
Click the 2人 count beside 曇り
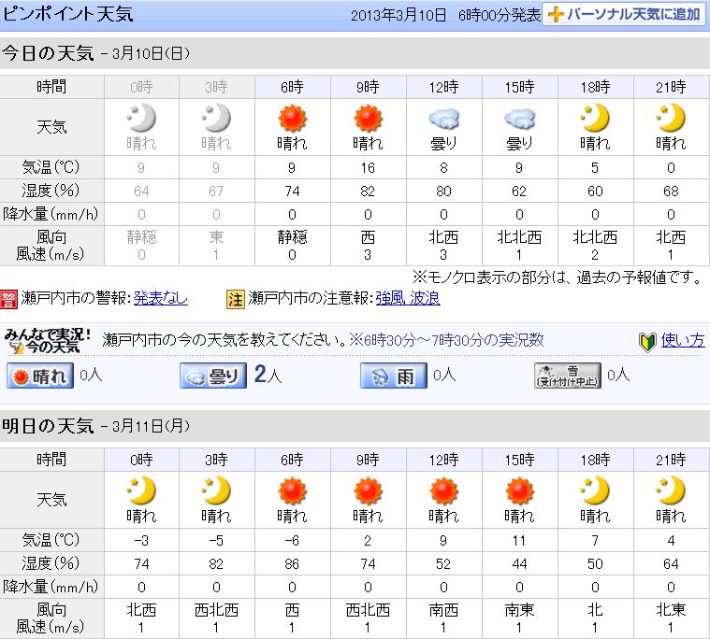click(x=268, y=375)
